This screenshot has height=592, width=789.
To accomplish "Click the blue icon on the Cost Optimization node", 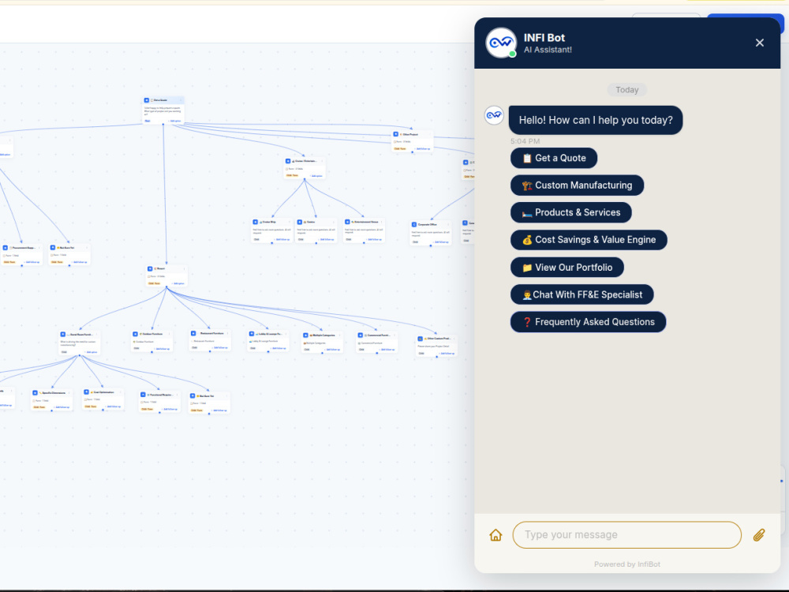I will 87,392.
